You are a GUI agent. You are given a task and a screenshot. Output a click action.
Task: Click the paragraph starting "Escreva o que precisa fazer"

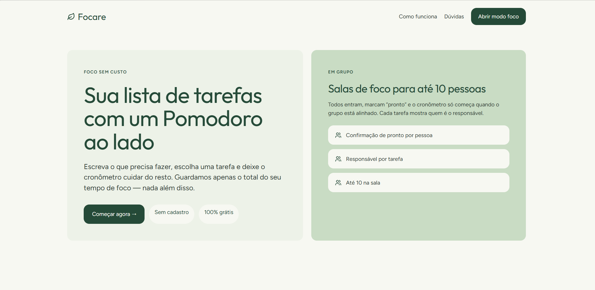183,177
